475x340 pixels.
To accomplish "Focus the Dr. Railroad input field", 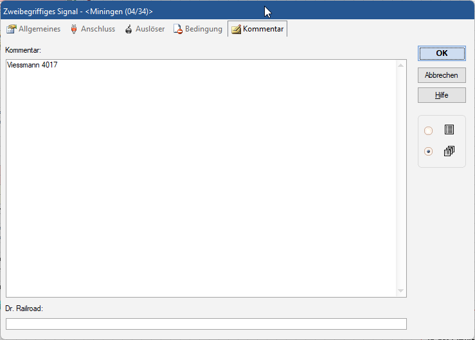I will 206,324.
